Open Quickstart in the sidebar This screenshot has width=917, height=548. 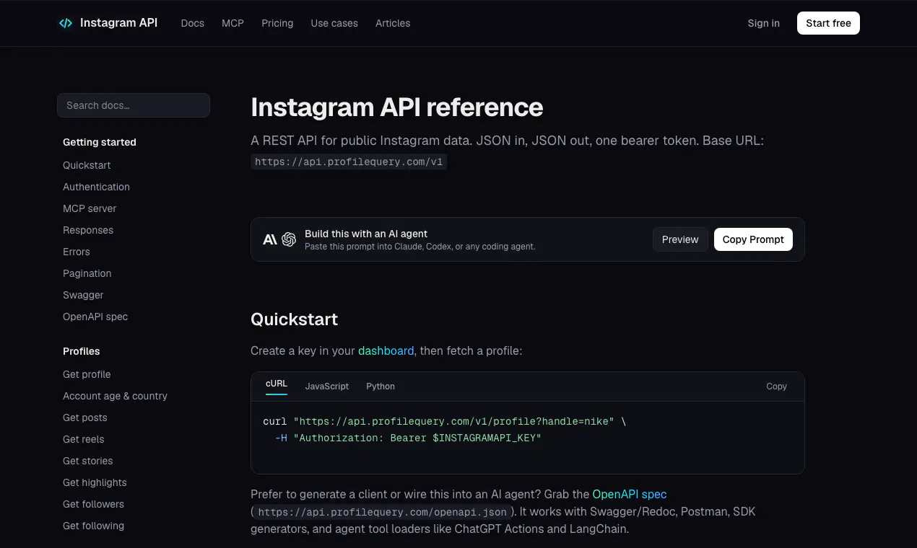[87, 165]
